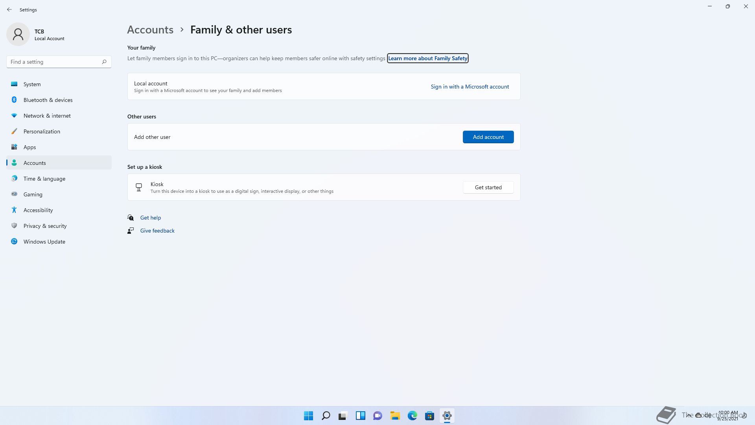The height and width of the screenshot is (425, 755).
Task: Click the Accounts person icon in sidebar
Action: tap(14, 163)
